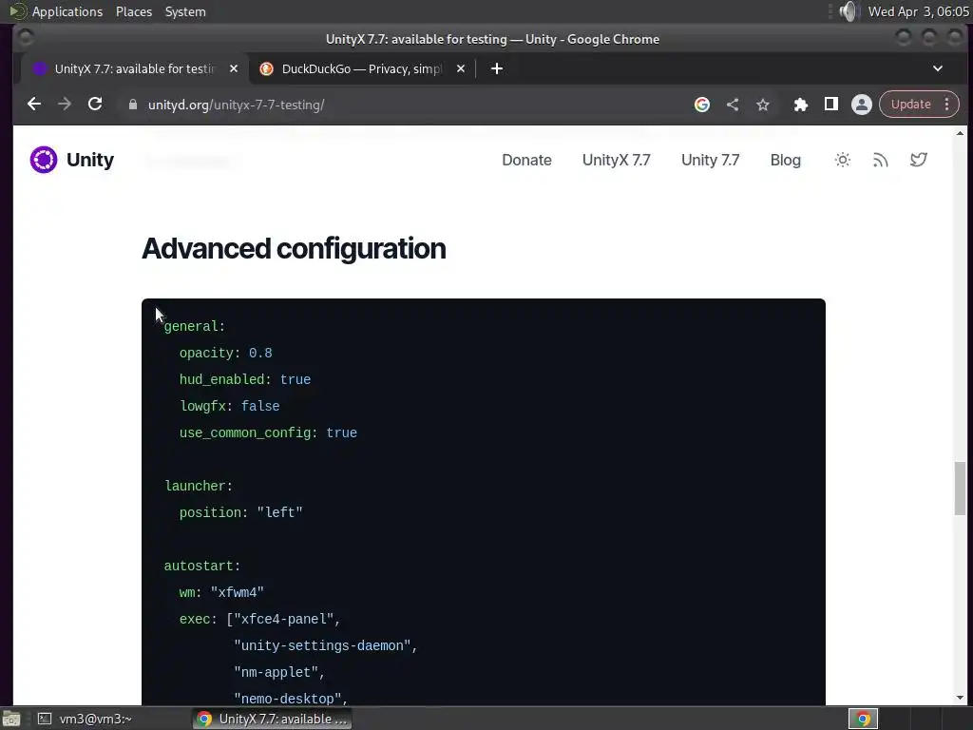
Task: Click the 'lowgfx: false' line
Action: pyautogui.click(x=230, y=406)
